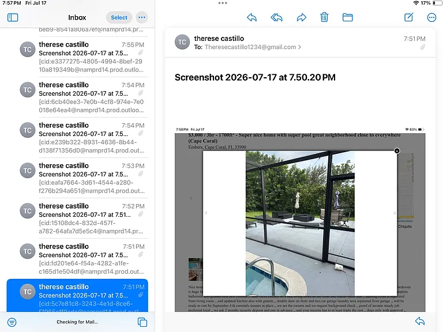
Task: Tap the quick reply arrow at bottom right
Action: tap(420, 321)
